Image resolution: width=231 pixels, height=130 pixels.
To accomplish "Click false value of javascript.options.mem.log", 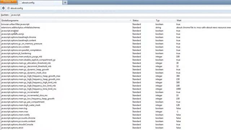I will click(178, 108).
